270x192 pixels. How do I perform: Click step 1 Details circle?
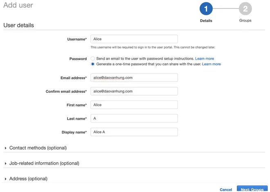(206, 9)
